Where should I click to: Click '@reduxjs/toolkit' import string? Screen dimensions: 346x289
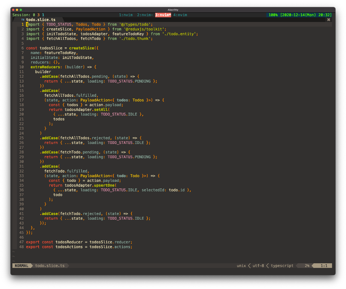(144, 29)
